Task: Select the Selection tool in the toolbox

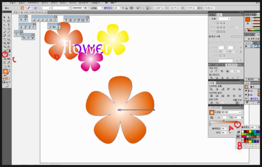Action: coord(5,17)
